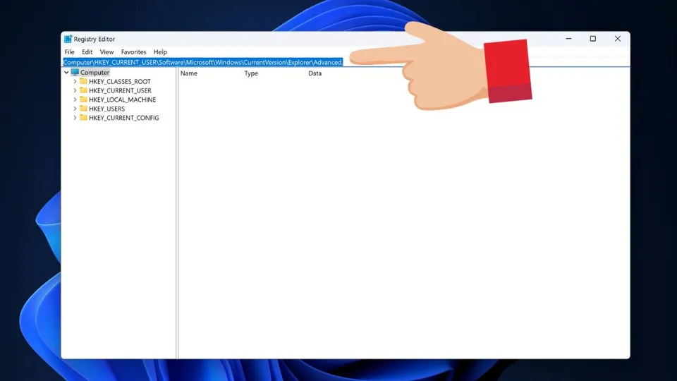
Task: Click the HKEY_LOCAL_MACHINE folder icon
Action: [83, 99]
